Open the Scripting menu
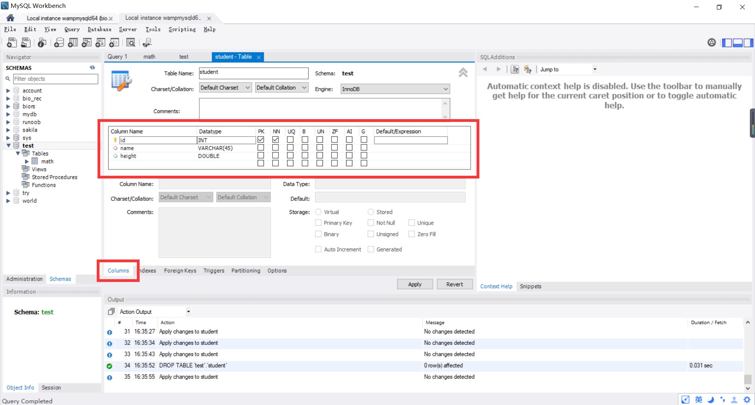 point(182,29)
